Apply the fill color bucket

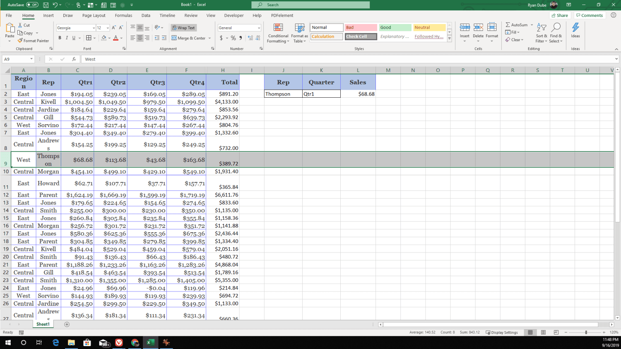[x=103, y=38]
